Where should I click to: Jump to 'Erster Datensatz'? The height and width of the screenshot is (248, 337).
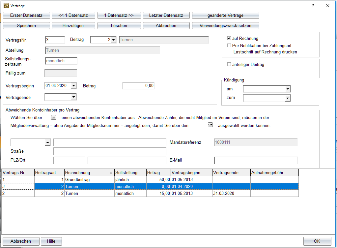tap(26, 15)
